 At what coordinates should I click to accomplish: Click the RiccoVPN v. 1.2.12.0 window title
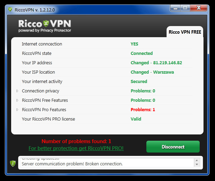pos(35,10)
